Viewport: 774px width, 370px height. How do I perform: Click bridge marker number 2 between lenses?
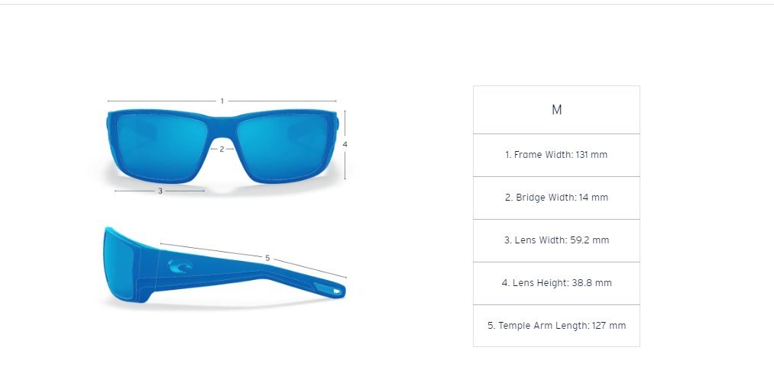coord(222,149)
